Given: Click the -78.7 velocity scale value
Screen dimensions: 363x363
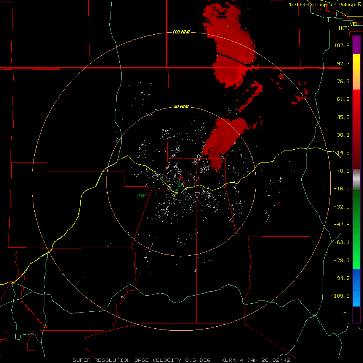Looking at the screenshot, I should pos(342,261).
